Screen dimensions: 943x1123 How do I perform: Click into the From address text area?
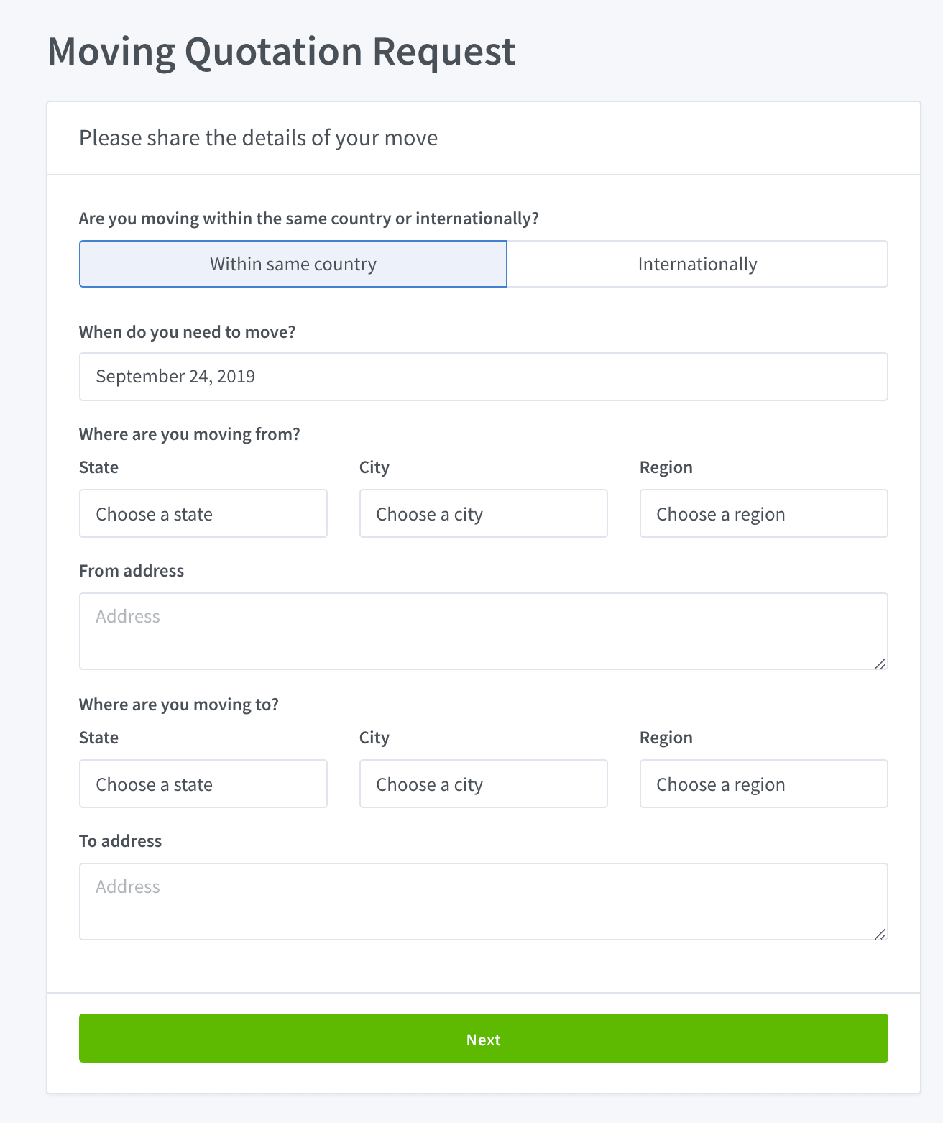tap(483, 631)
